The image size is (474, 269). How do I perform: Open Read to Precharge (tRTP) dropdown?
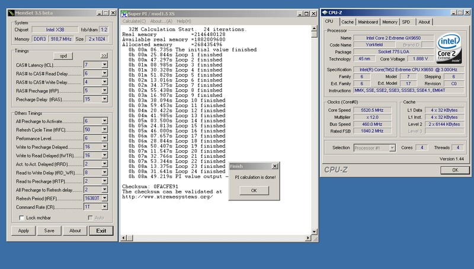(105, 181)
